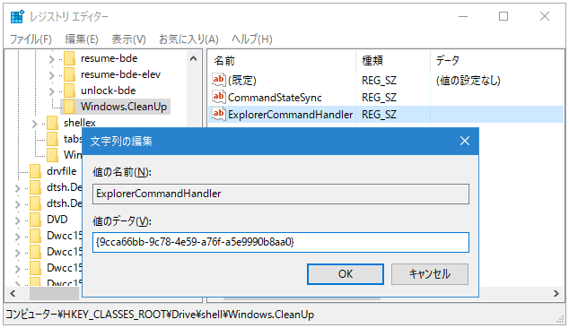Expand the DVD tree node

point(17,220)
